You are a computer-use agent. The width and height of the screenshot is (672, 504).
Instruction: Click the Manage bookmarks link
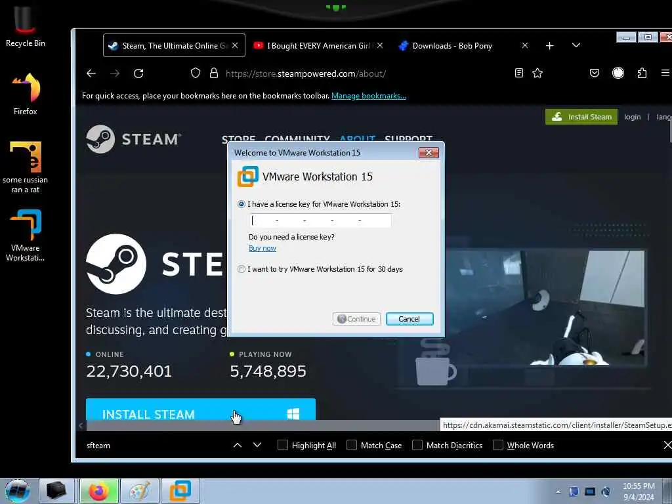pyautogui.click(x=369, y=96)
